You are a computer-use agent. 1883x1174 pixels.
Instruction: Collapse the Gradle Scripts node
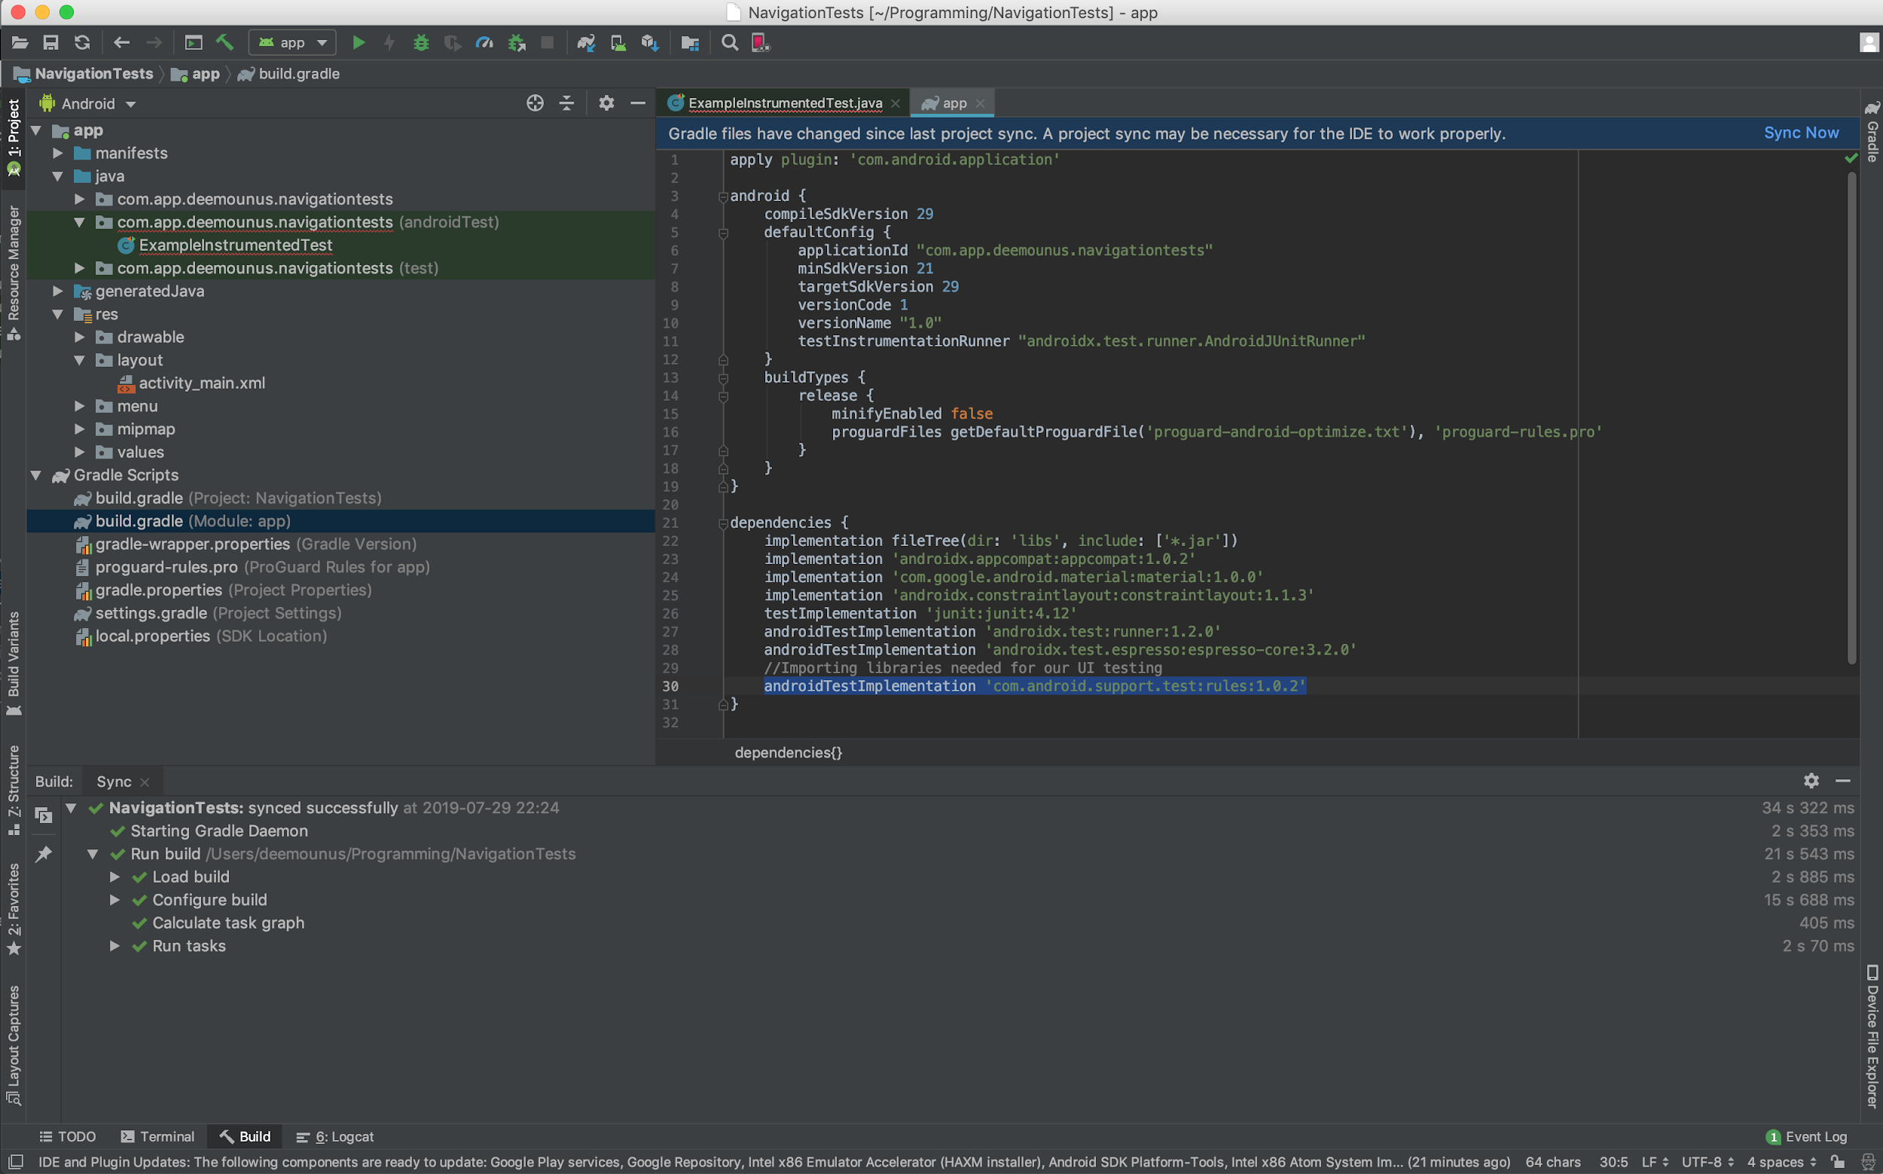click(35, 475)
